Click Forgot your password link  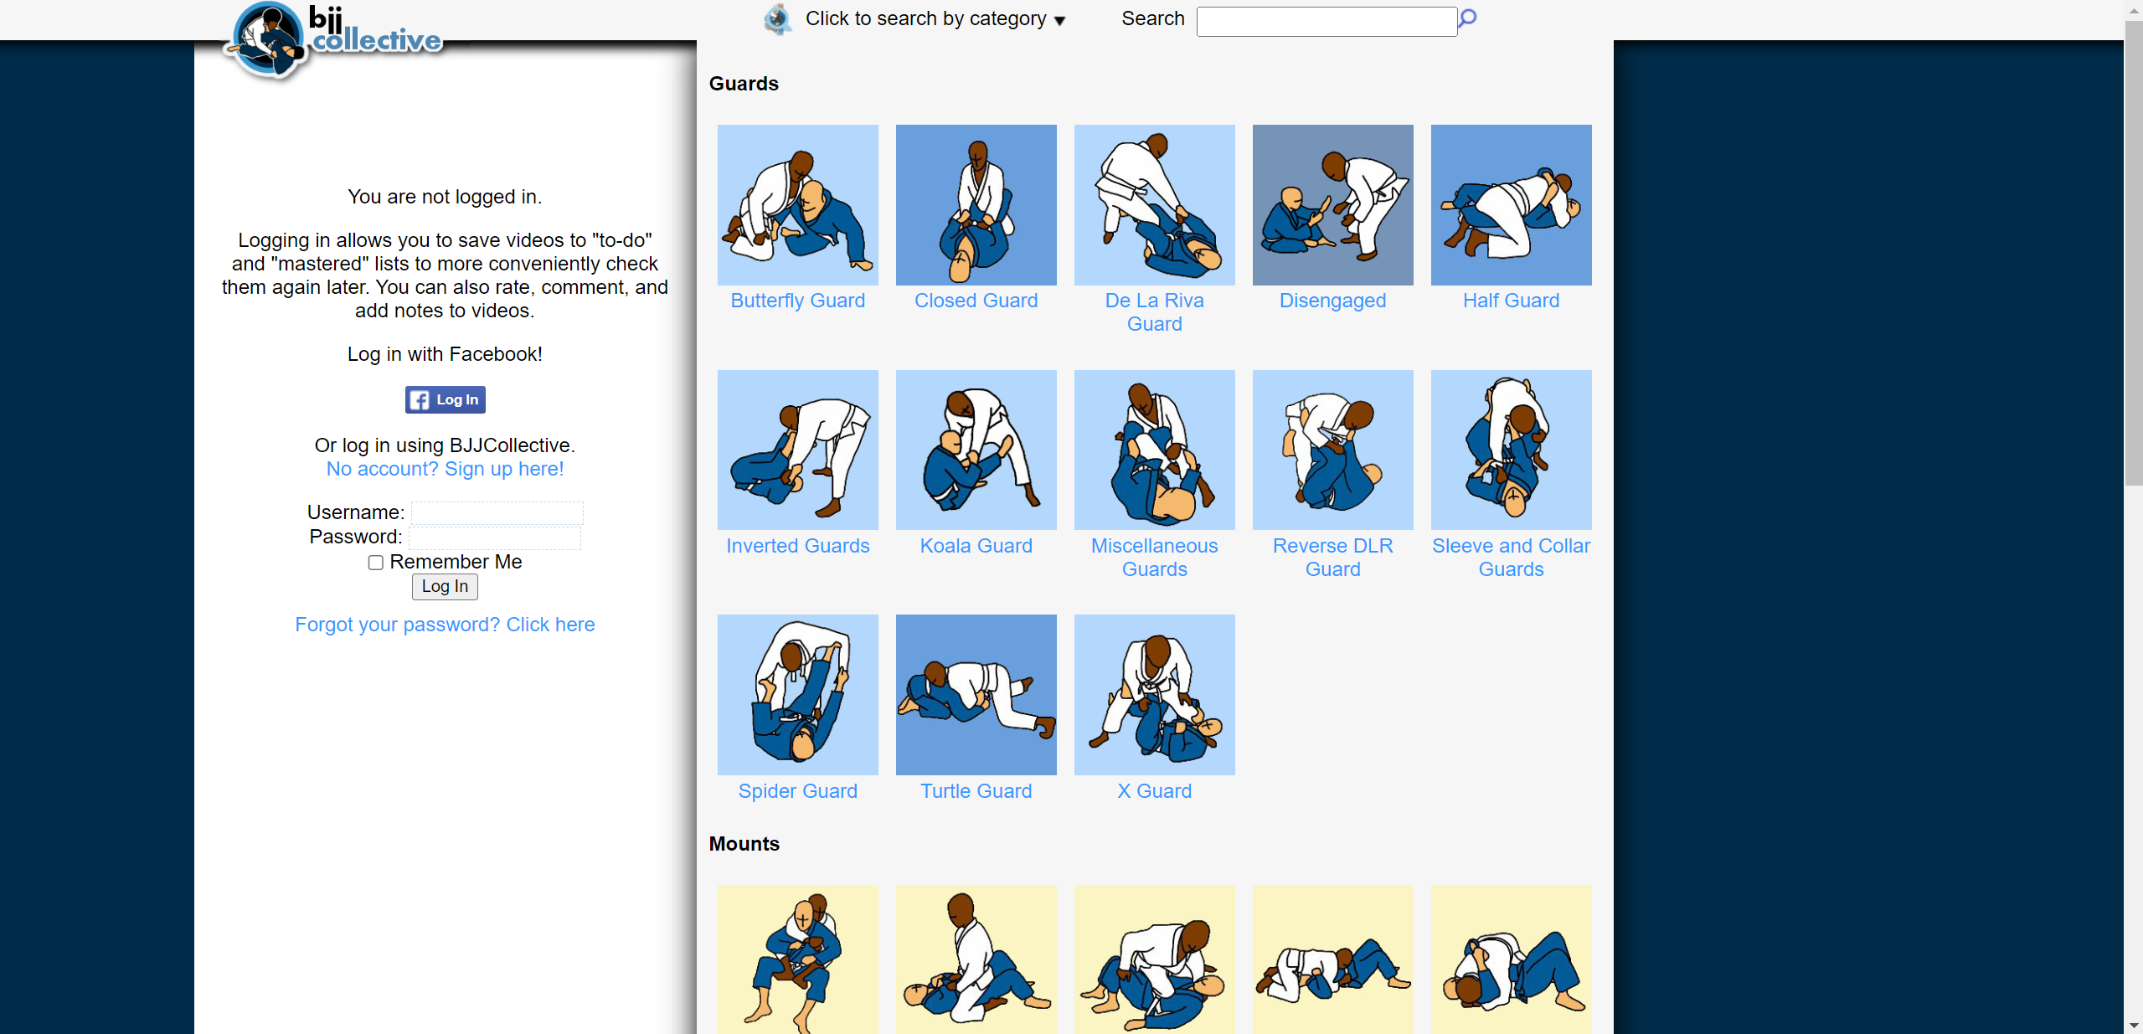pyautogui.click(x=445, y=625)
